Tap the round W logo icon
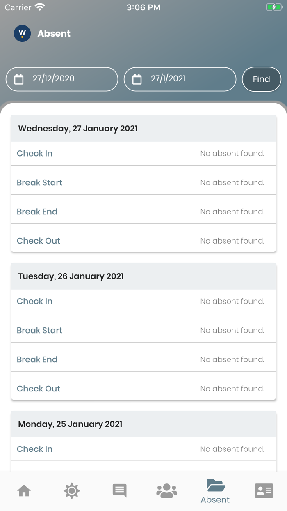 22,33
